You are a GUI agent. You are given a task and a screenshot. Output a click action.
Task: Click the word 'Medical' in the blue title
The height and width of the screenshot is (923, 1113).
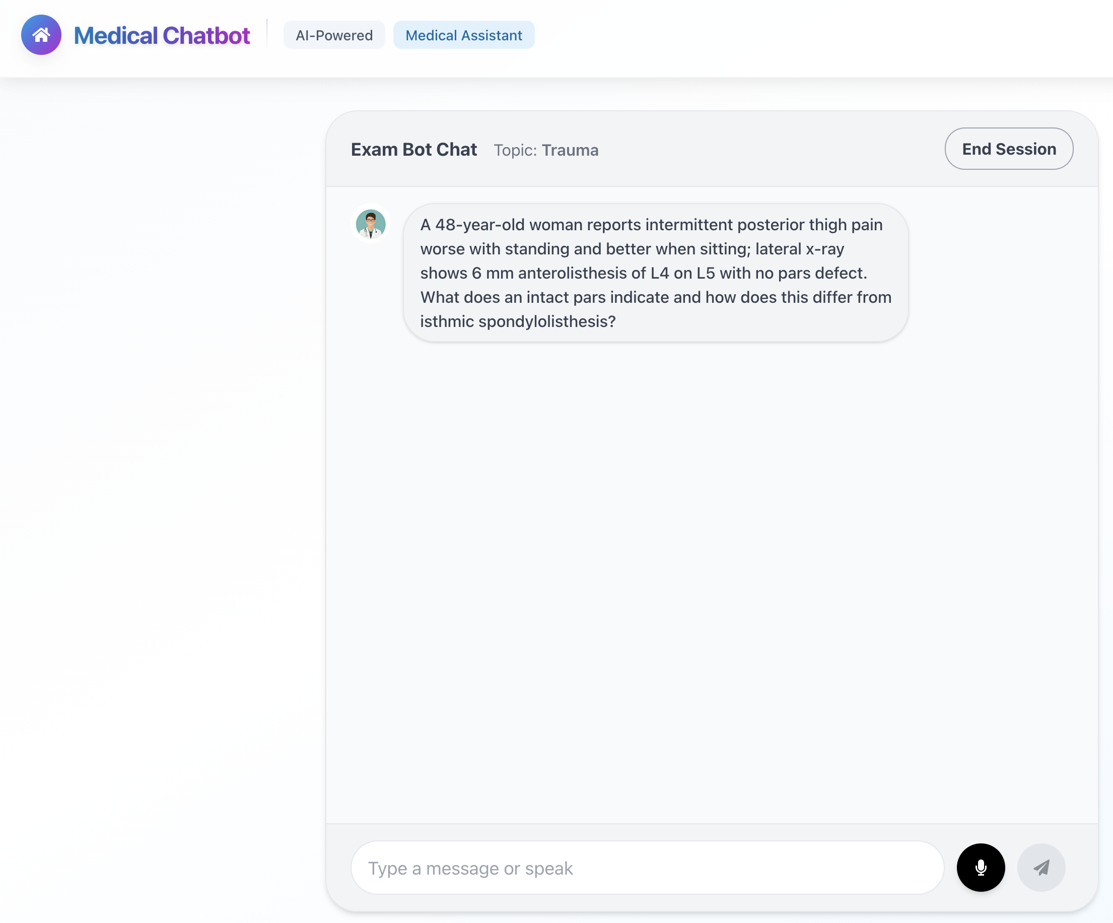[x=116, y=36]
